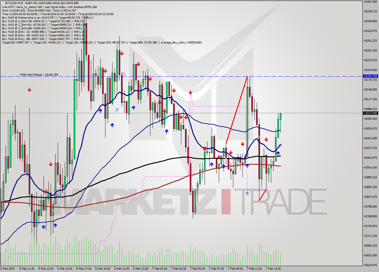
Task: Click price axis label 42682.225
Action: pos(370,245)
